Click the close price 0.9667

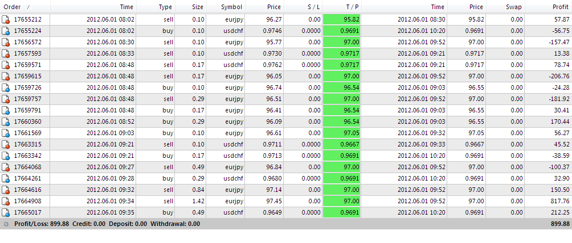click(475, 144)
